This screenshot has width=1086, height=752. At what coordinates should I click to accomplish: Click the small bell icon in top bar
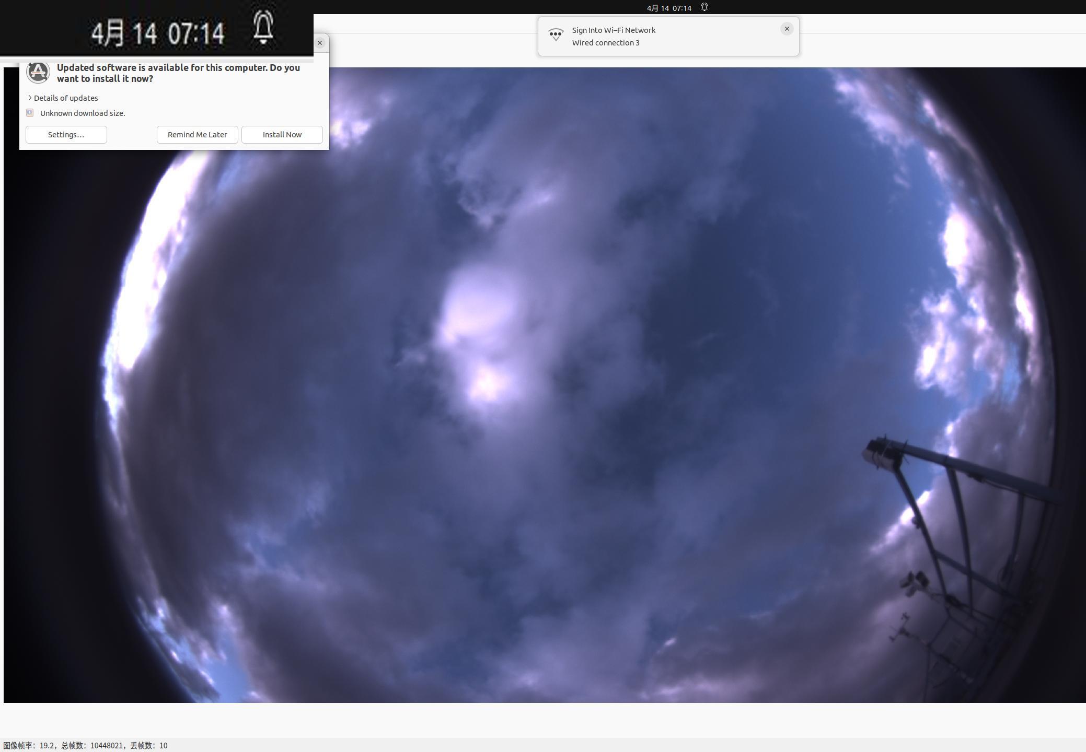click(704, 7)
